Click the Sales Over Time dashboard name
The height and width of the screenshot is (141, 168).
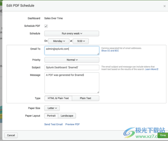(54, 18)
